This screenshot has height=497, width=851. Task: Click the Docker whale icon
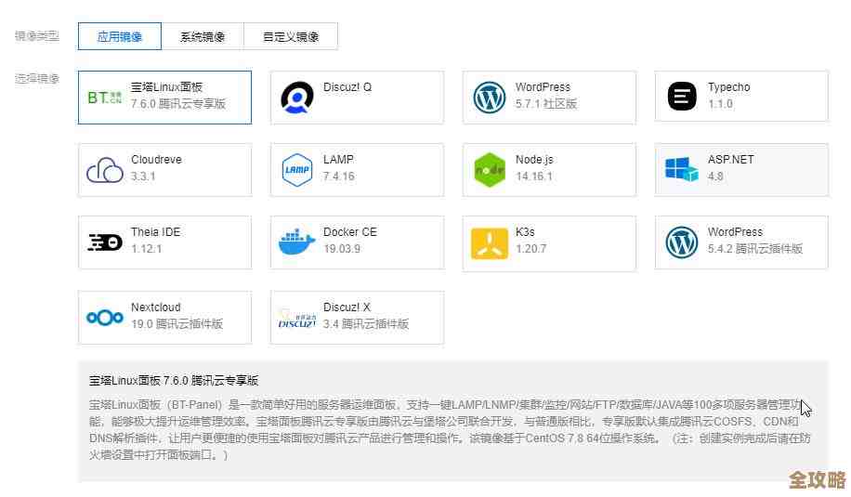pyautogui.click(x=296, y=242)
